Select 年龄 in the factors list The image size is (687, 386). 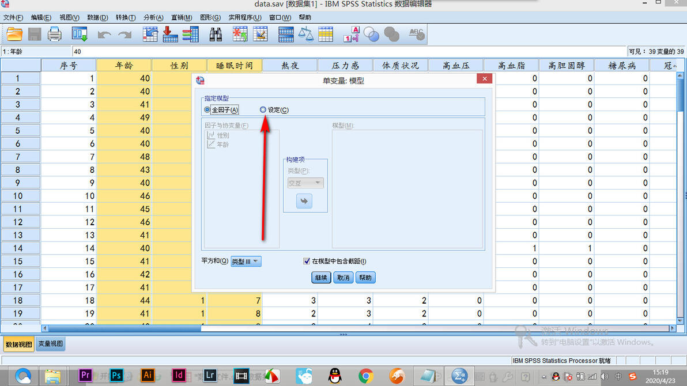coord(222,144)
